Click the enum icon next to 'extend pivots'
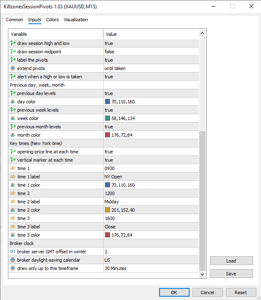261x300 pixels. point(13,68)
